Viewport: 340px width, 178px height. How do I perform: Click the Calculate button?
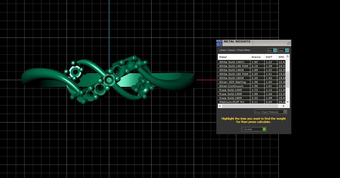coord(254,129)
